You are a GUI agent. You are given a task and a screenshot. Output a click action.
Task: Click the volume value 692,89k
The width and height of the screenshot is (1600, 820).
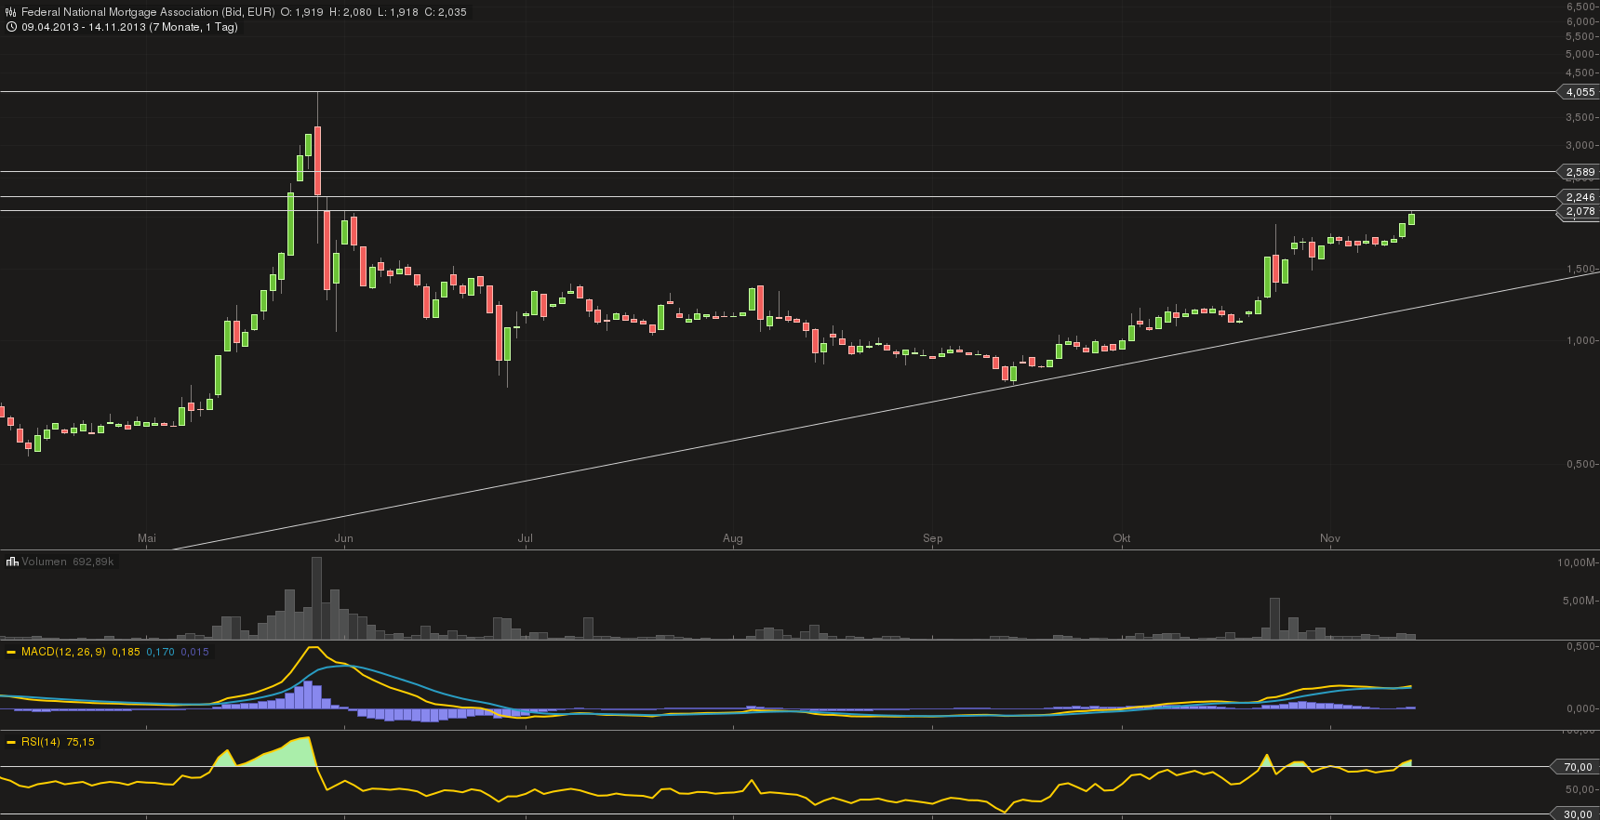[93, 562]
